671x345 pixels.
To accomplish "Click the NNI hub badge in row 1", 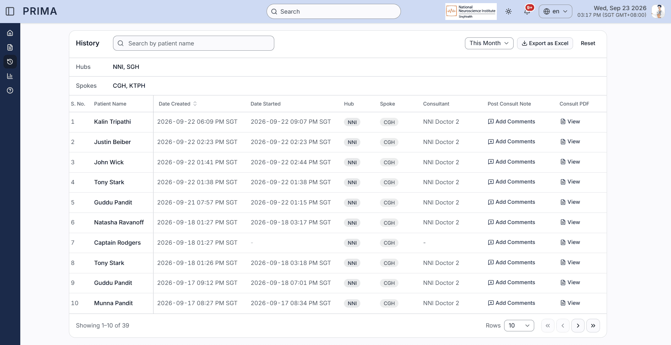I will pos(352,122).
